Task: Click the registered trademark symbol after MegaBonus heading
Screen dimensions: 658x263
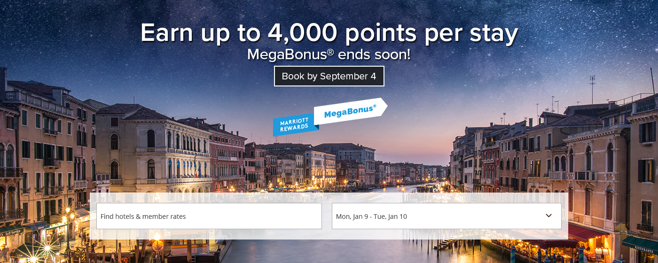Action: point(330,51)
